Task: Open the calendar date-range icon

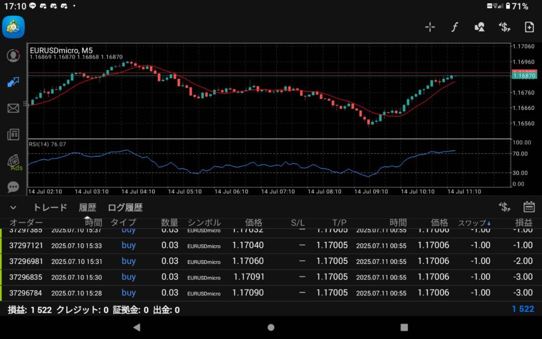Action: pos(529,207)
